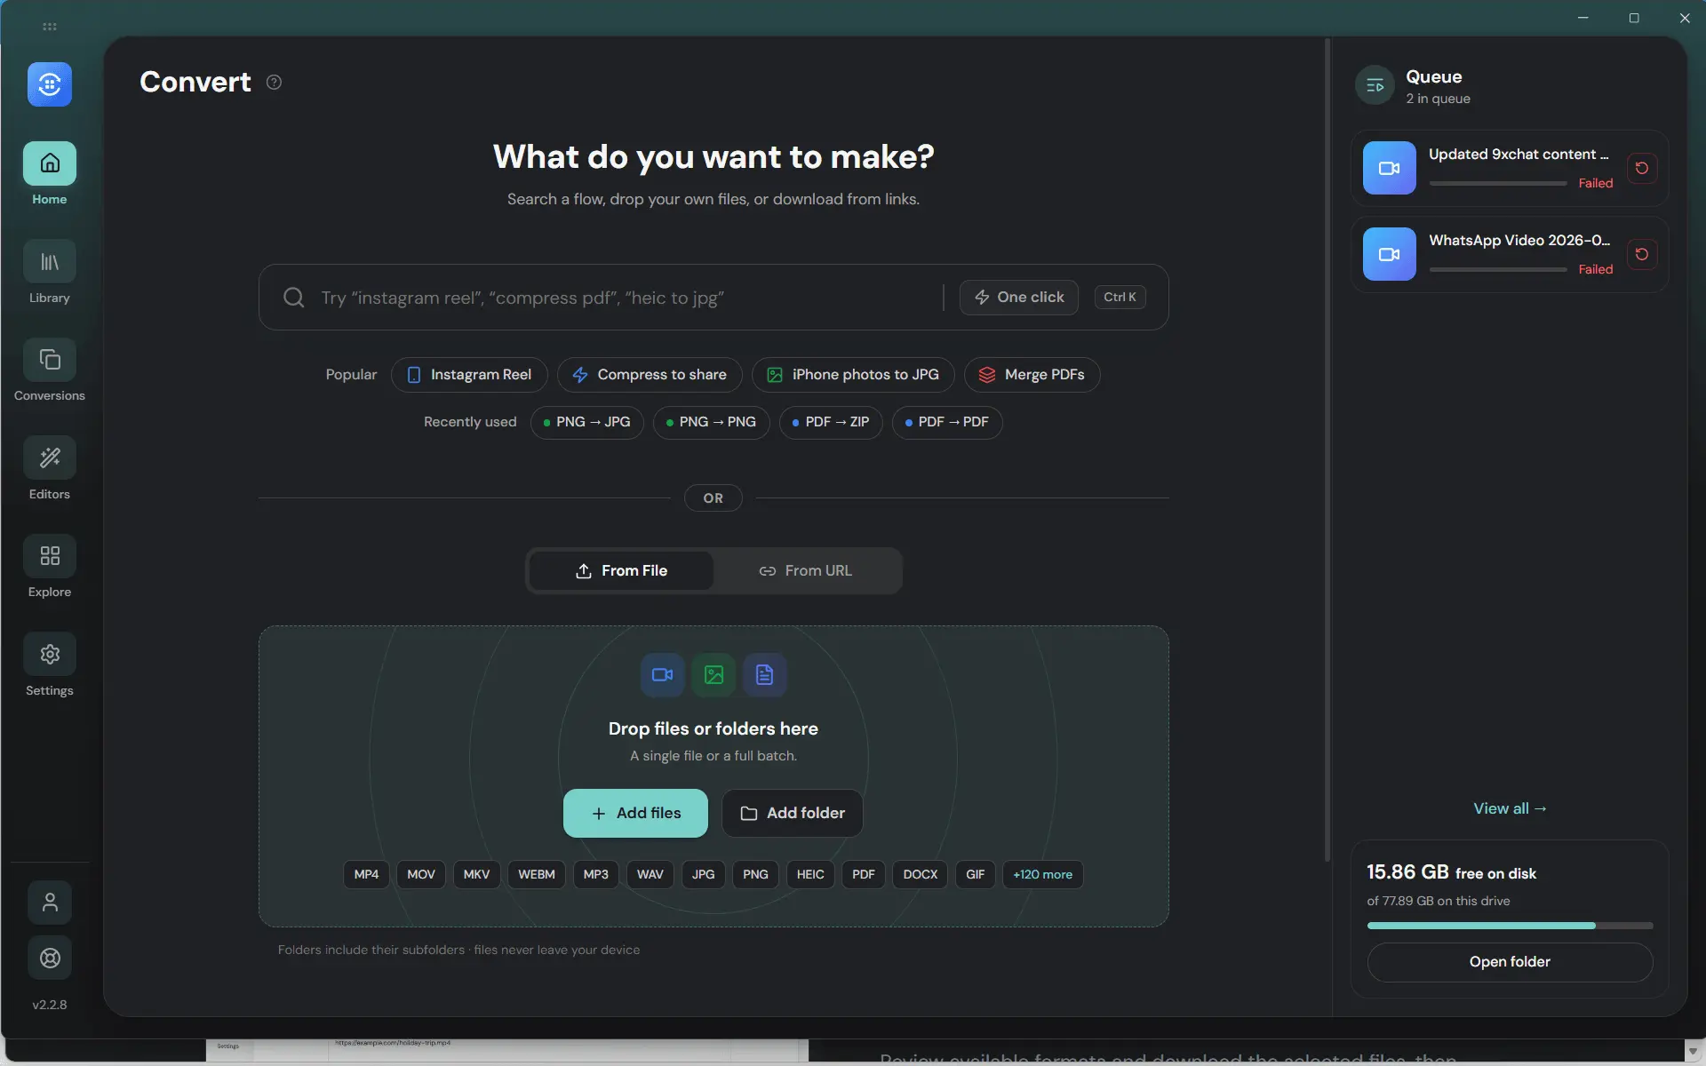This screenshot has height=1066, width=1706.
Task: Choose the Merge PDFs preset
Action: coord(1032,375)
